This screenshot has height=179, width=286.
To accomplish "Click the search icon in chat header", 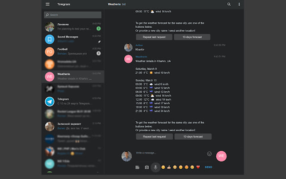I will coord(229,4).
